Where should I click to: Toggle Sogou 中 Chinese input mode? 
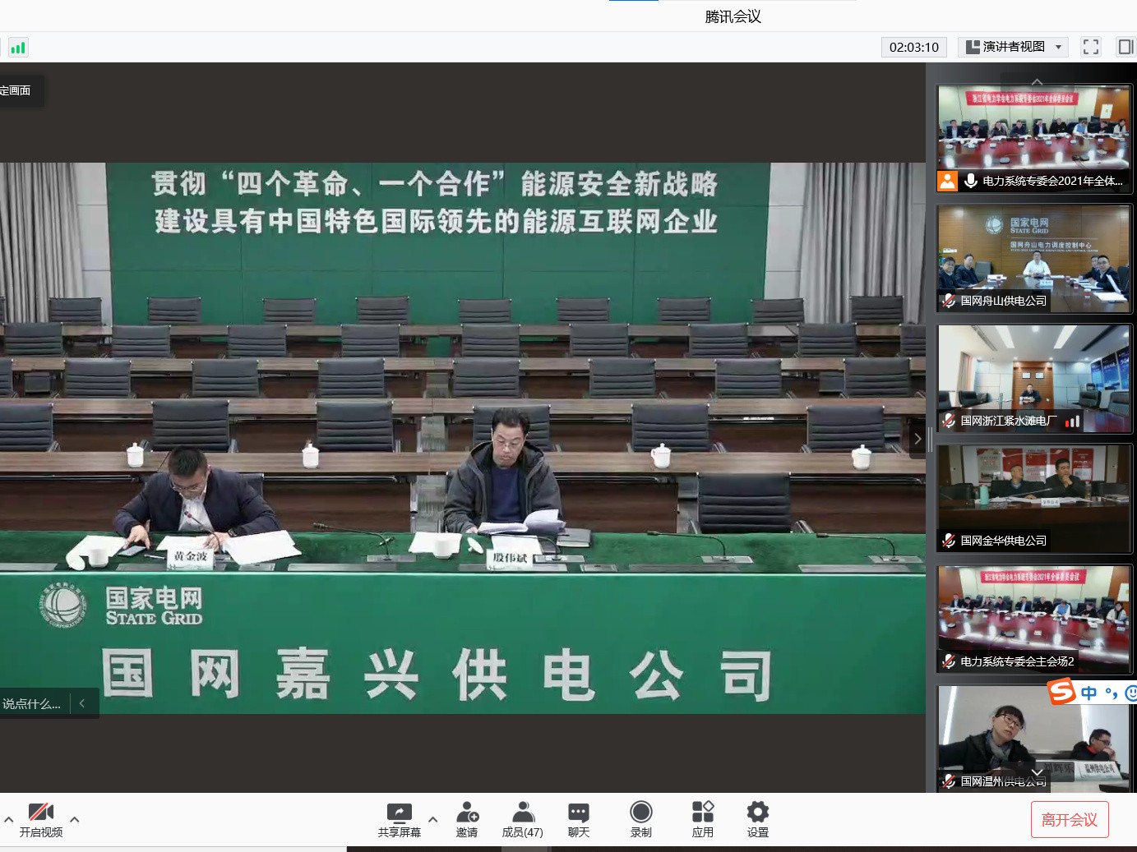(1089, 693)
